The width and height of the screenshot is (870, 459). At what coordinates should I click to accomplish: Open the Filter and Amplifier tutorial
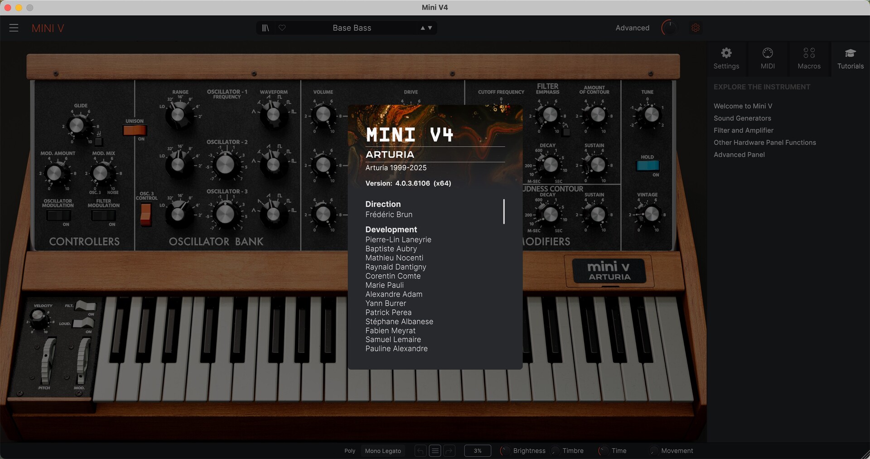click(744, 130)
